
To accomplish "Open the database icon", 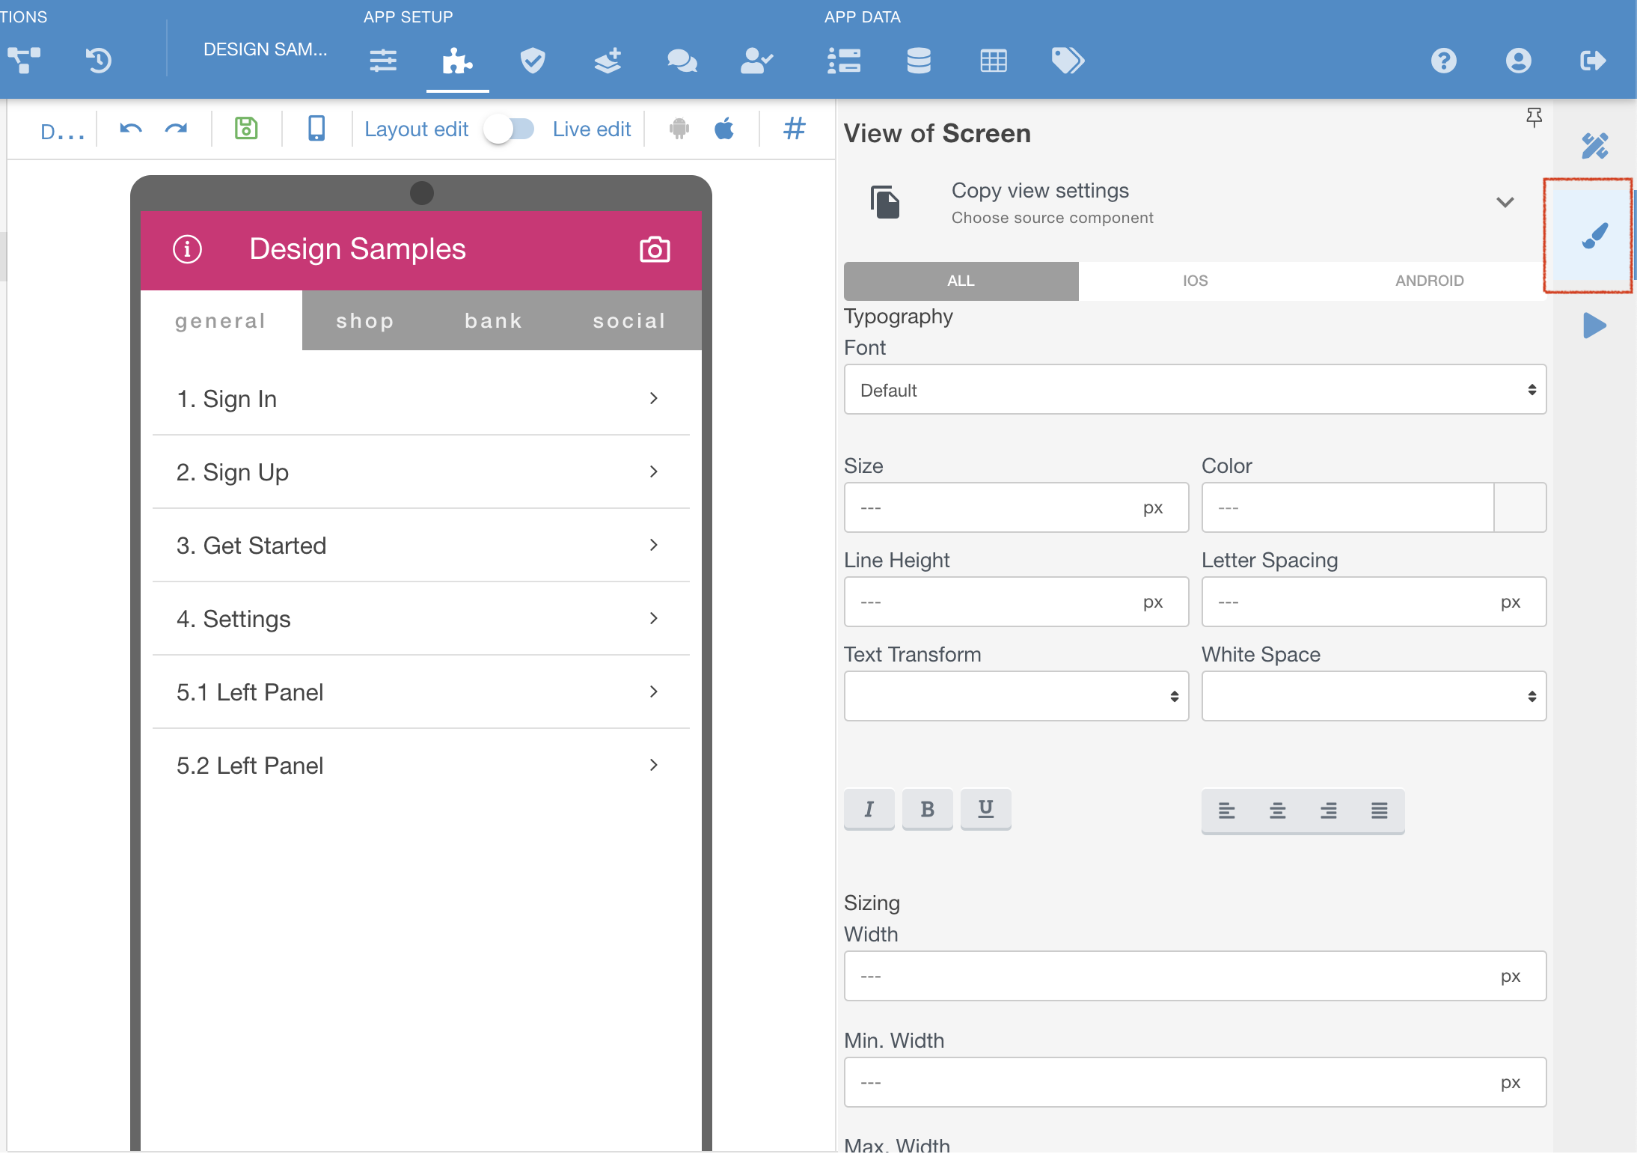I will click(x=919, y=60).
